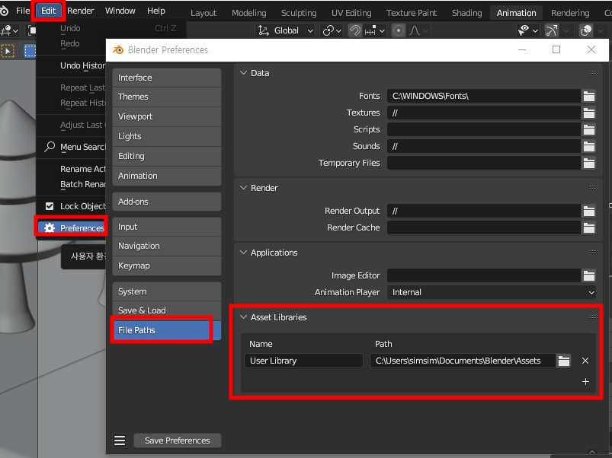Open the pivot point dropdown

332,30
